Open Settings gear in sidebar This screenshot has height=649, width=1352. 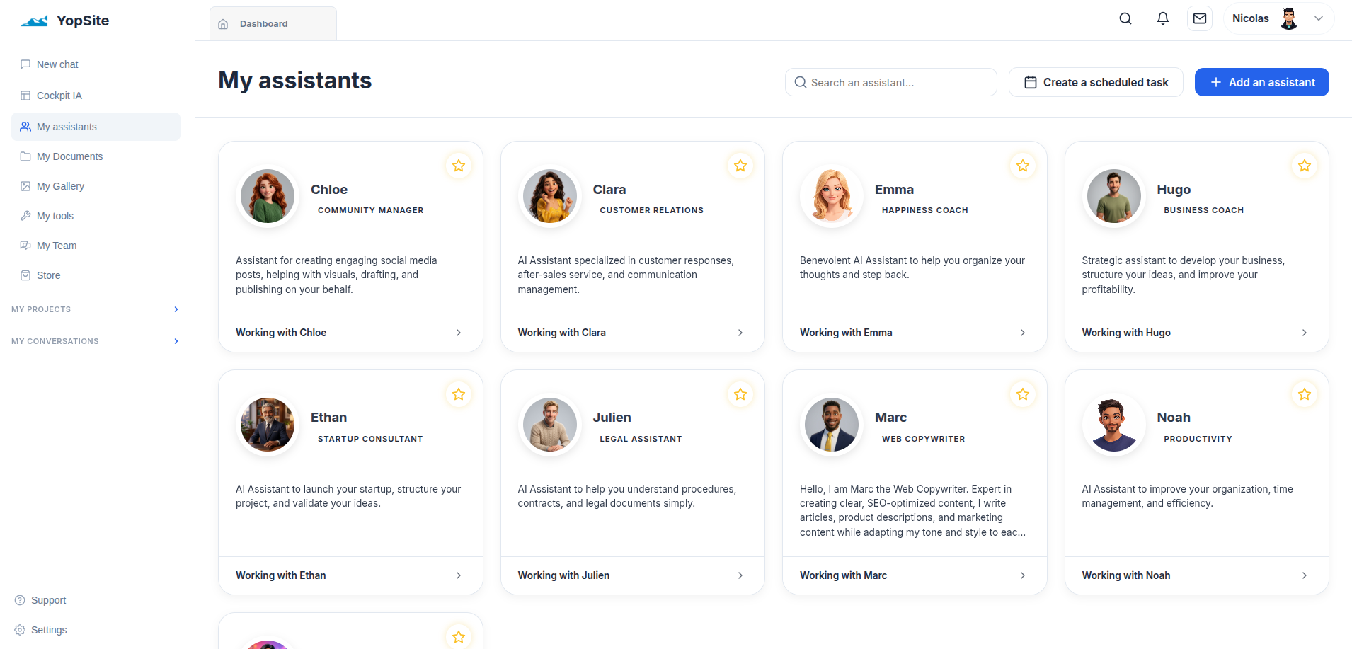click(x=41, y=630)
